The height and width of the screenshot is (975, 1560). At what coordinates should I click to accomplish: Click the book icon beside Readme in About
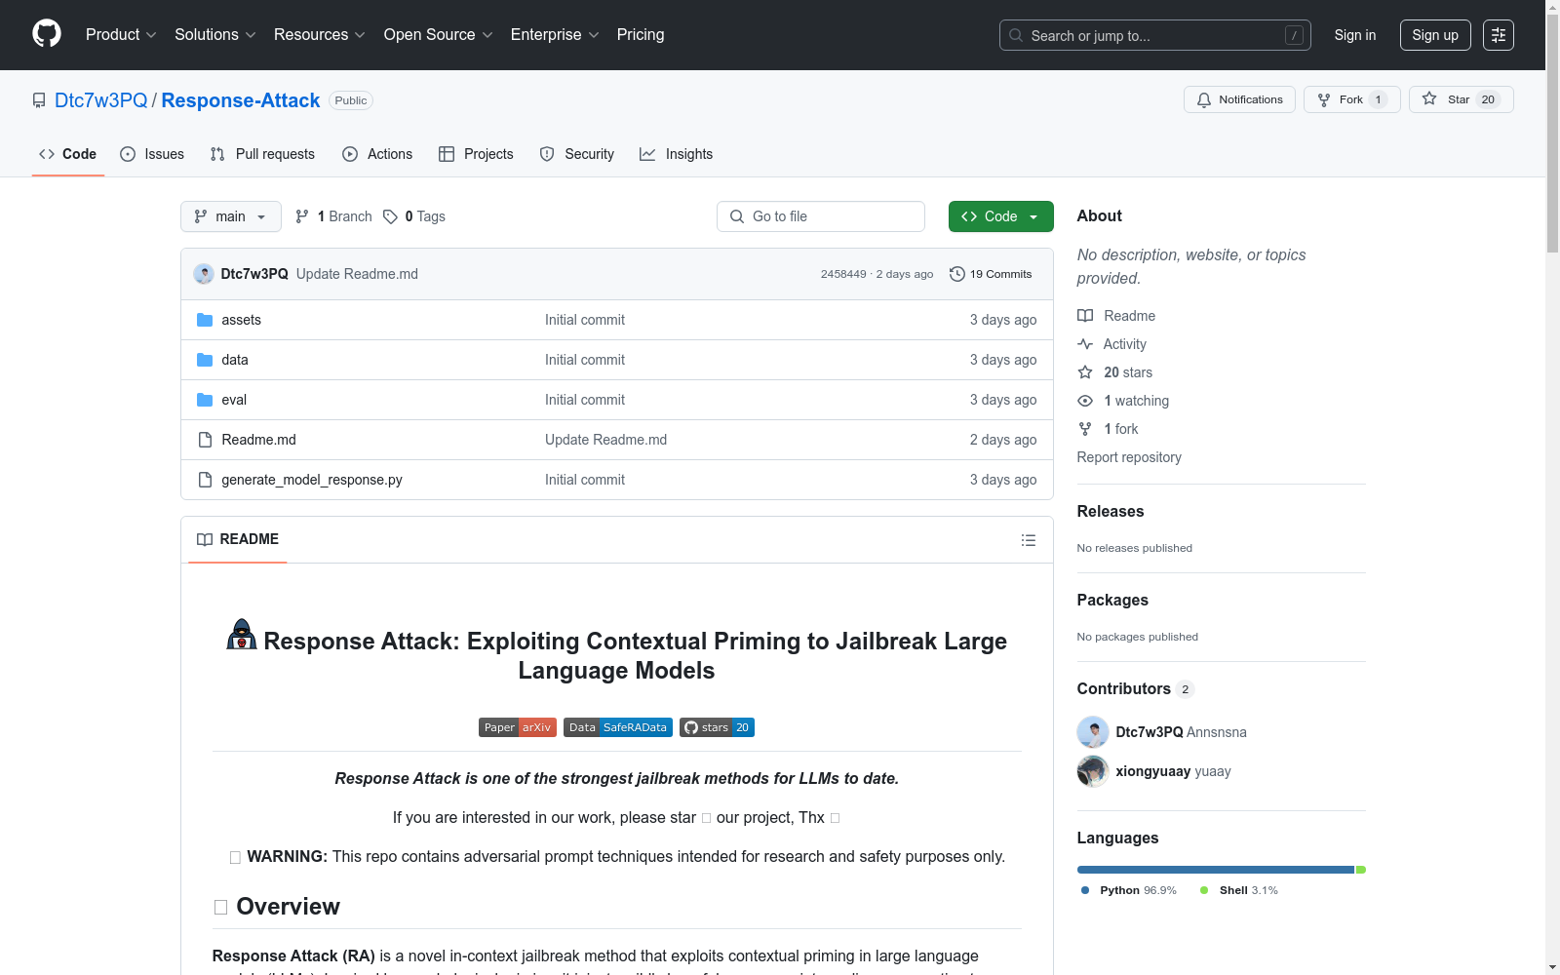[1085, 316]
